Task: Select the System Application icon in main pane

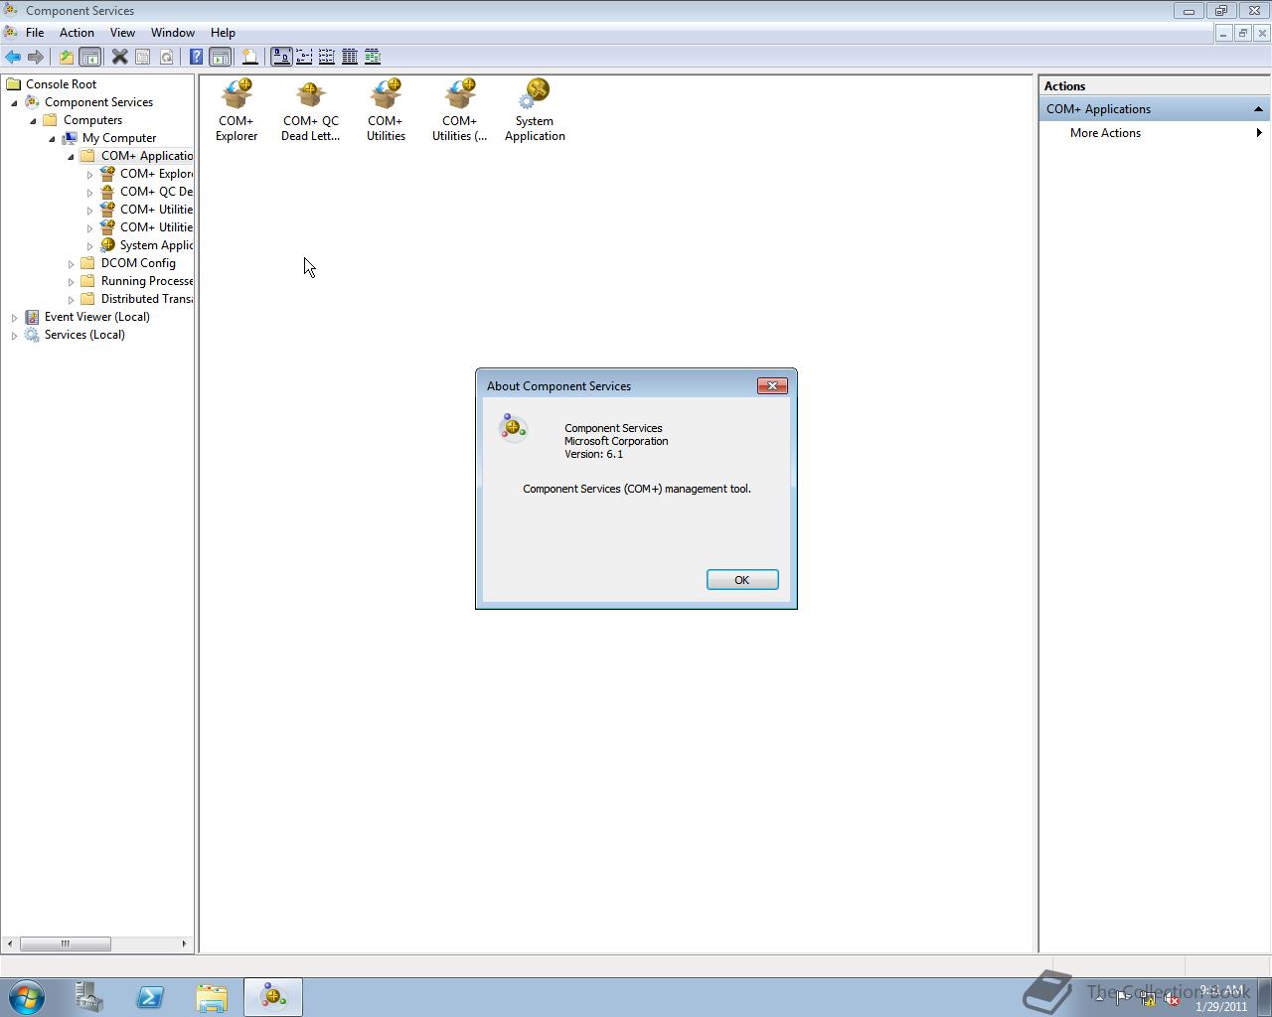Action: click(535, 110)
